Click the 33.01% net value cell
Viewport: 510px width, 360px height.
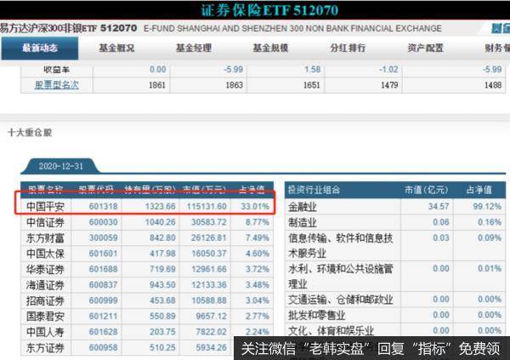click(255, 206)
